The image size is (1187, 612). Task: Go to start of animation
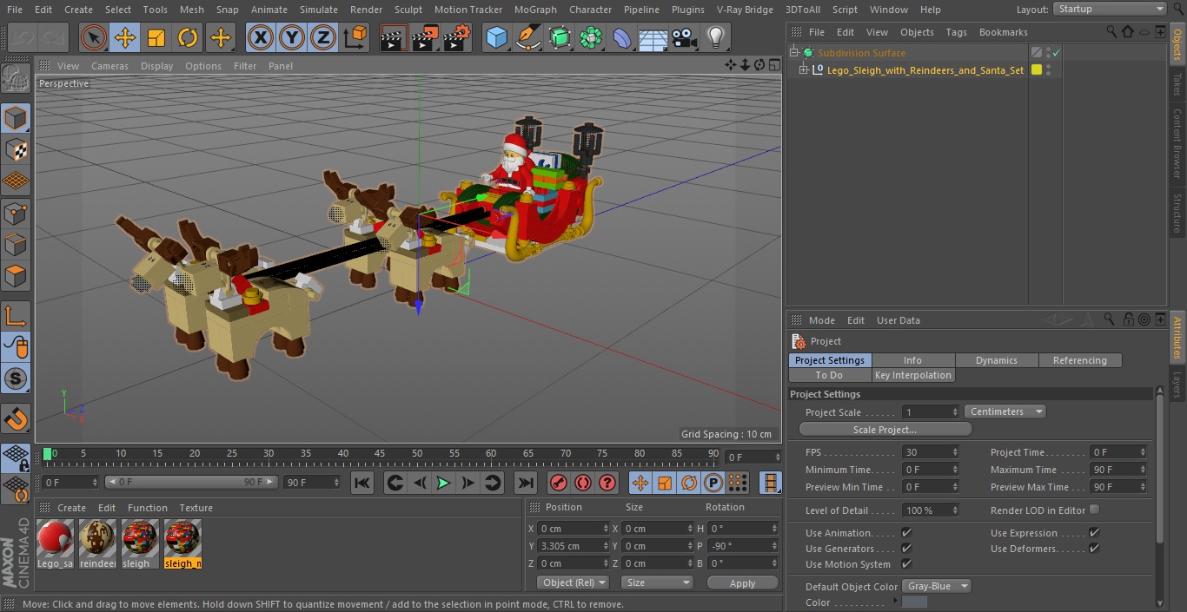[x=362, y=483]
